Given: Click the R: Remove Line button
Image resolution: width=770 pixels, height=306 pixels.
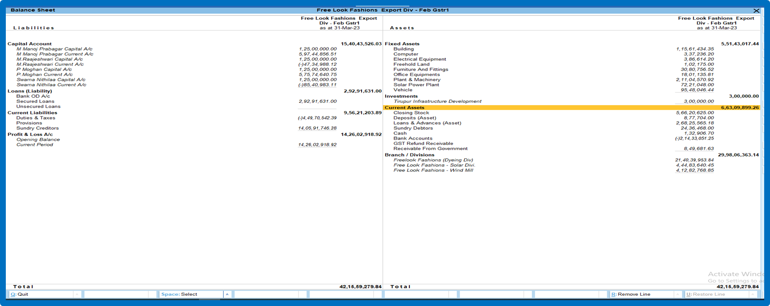Looking at the screenshot, I should pos(642,294).
